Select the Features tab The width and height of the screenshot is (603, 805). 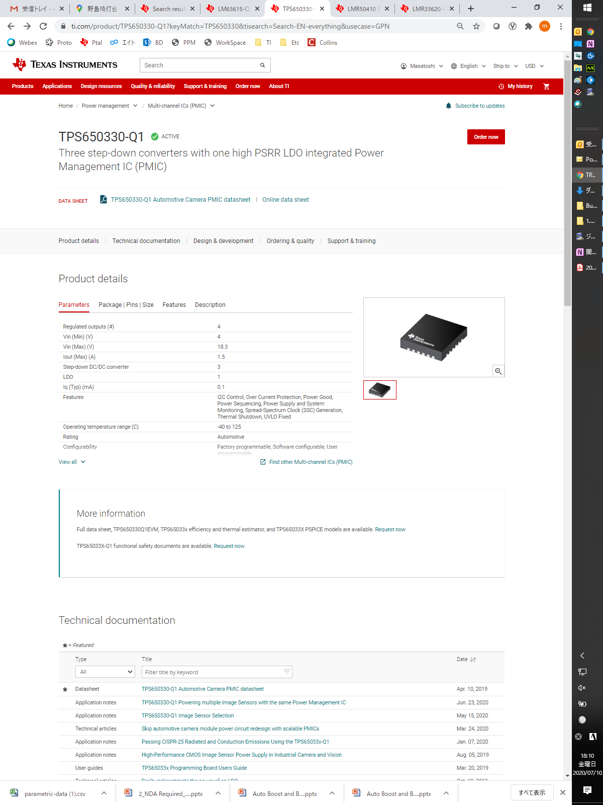click(x=174, y=305)
